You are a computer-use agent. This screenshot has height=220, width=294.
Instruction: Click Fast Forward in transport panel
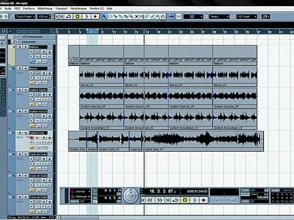coord(159,200)
